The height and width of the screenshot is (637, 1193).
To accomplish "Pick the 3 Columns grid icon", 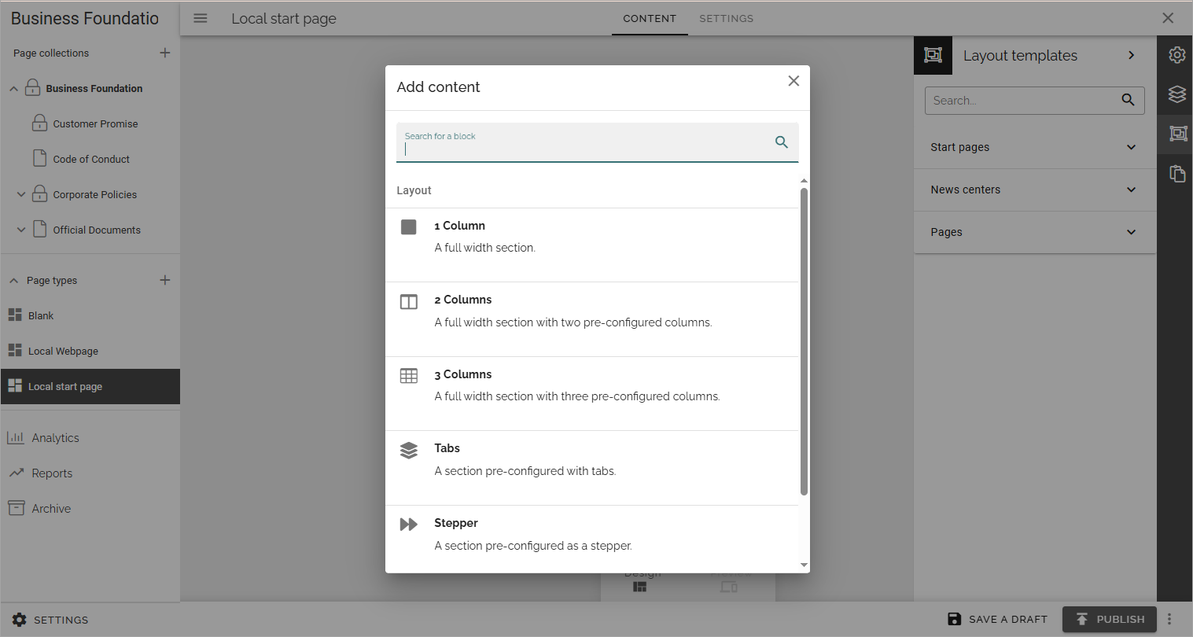I will point(409,376).
